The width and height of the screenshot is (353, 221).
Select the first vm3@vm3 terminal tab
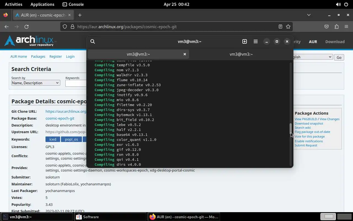pyautogui.click(x=138, y=54)
